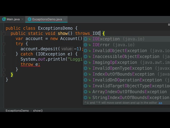This screenshot has height=128, width=170.
Task: Pick StringIndexOutOfBoundsException from the list
Action: click(126, 98)
